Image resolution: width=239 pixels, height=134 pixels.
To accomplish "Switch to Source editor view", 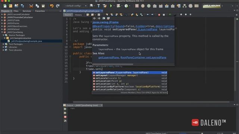I will (68, 15).
